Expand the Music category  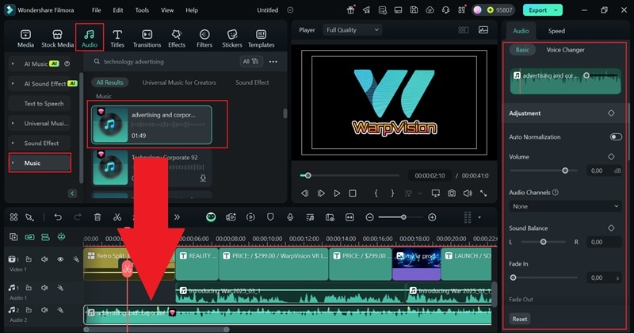pyautogui.click(x=13, y=163)
